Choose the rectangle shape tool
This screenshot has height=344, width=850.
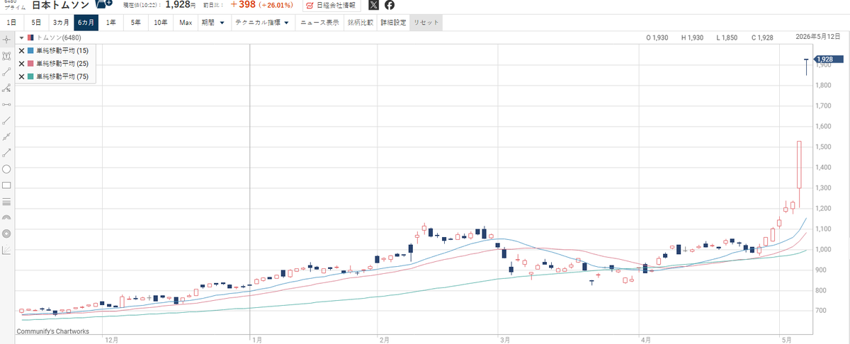click(6, 185)
